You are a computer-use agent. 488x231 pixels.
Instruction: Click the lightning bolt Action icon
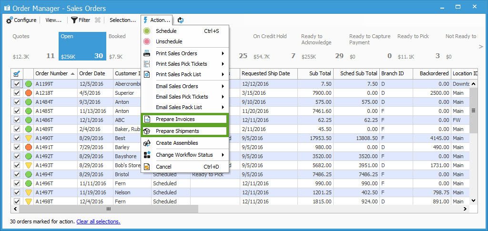145,20
